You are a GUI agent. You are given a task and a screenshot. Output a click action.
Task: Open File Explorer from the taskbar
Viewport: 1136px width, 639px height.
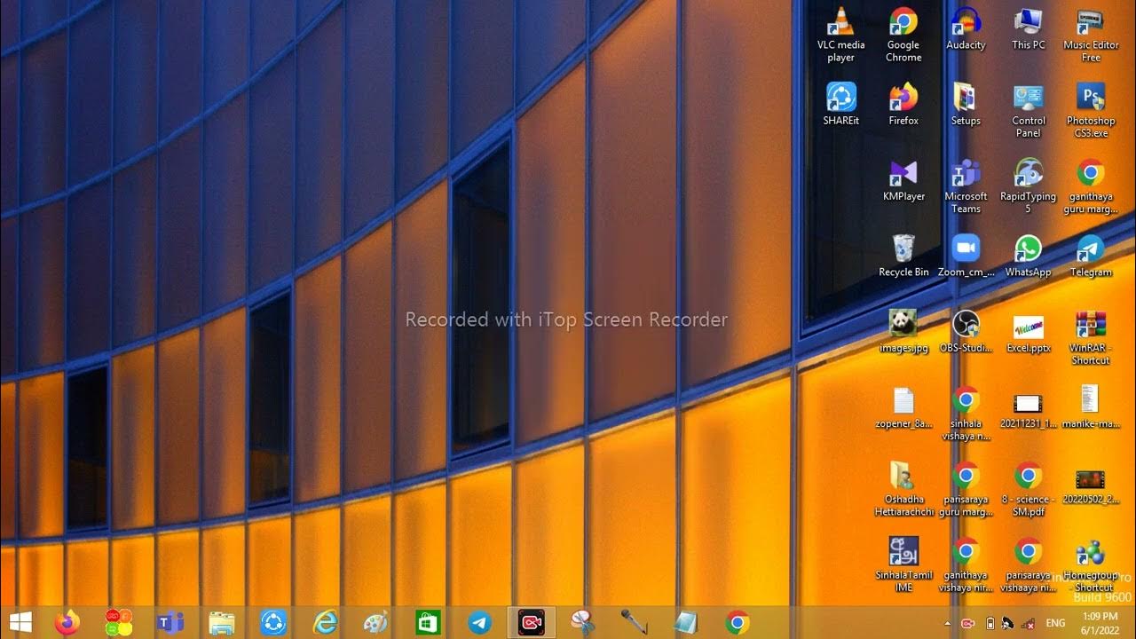(221, 622)
